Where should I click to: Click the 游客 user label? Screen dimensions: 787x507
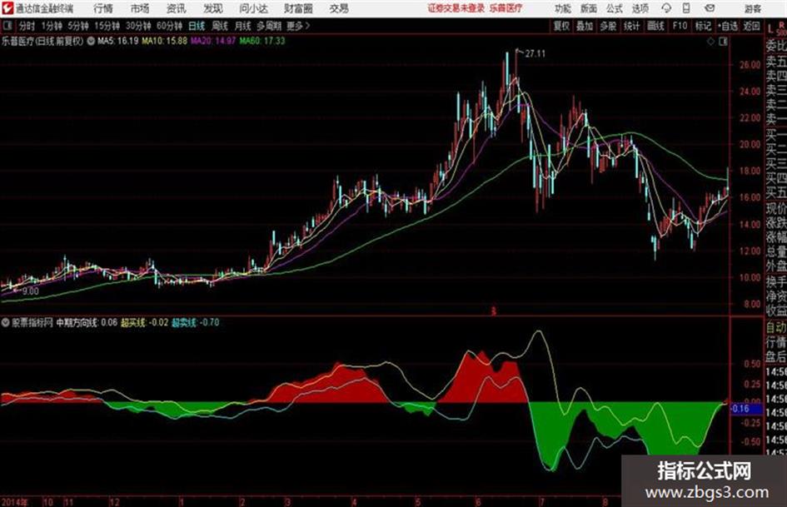coord(753,8)
